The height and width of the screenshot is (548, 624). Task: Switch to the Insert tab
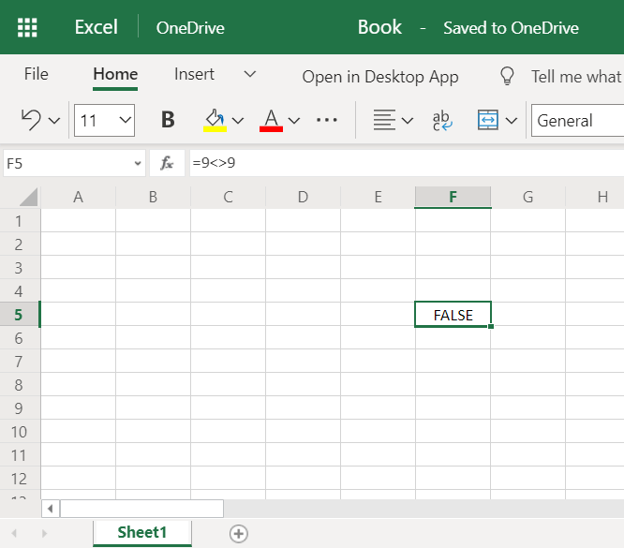194,75
